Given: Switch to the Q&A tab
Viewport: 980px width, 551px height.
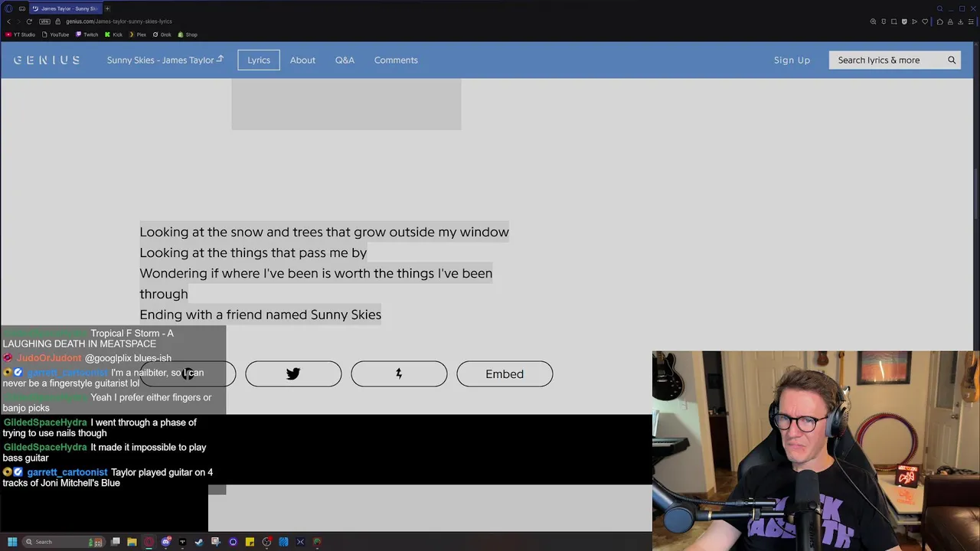Looking at the screenshot, I should (345, 60).
